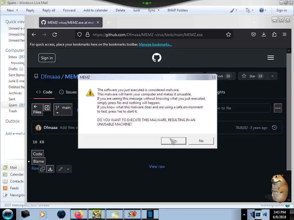Open Firefox hamburger application menu

tap(285, 34)
